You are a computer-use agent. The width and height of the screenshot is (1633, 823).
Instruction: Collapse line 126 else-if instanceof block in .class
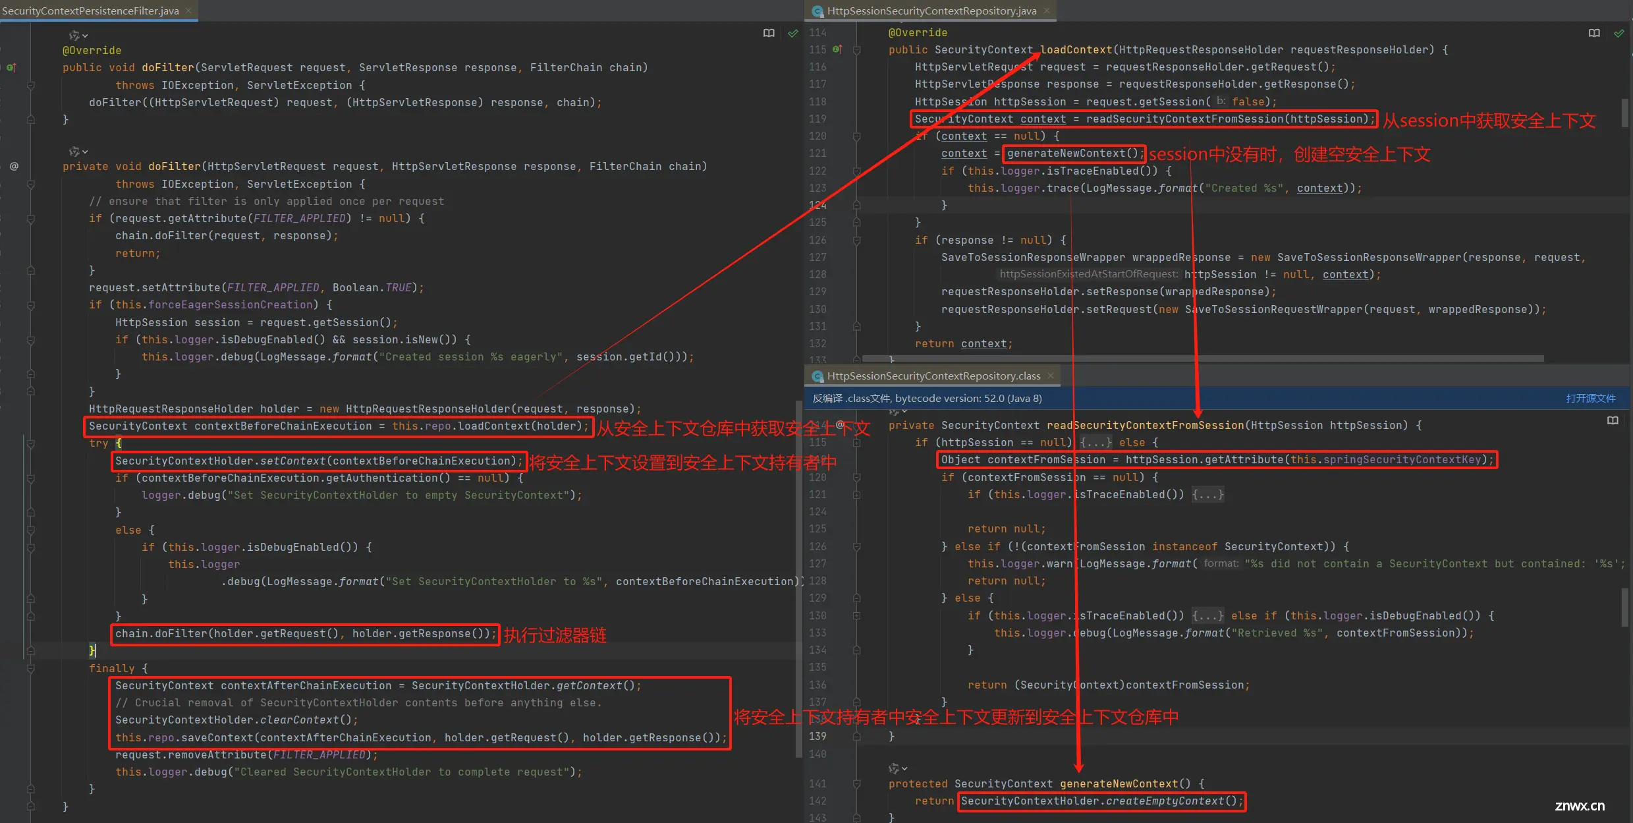(856, 546)
